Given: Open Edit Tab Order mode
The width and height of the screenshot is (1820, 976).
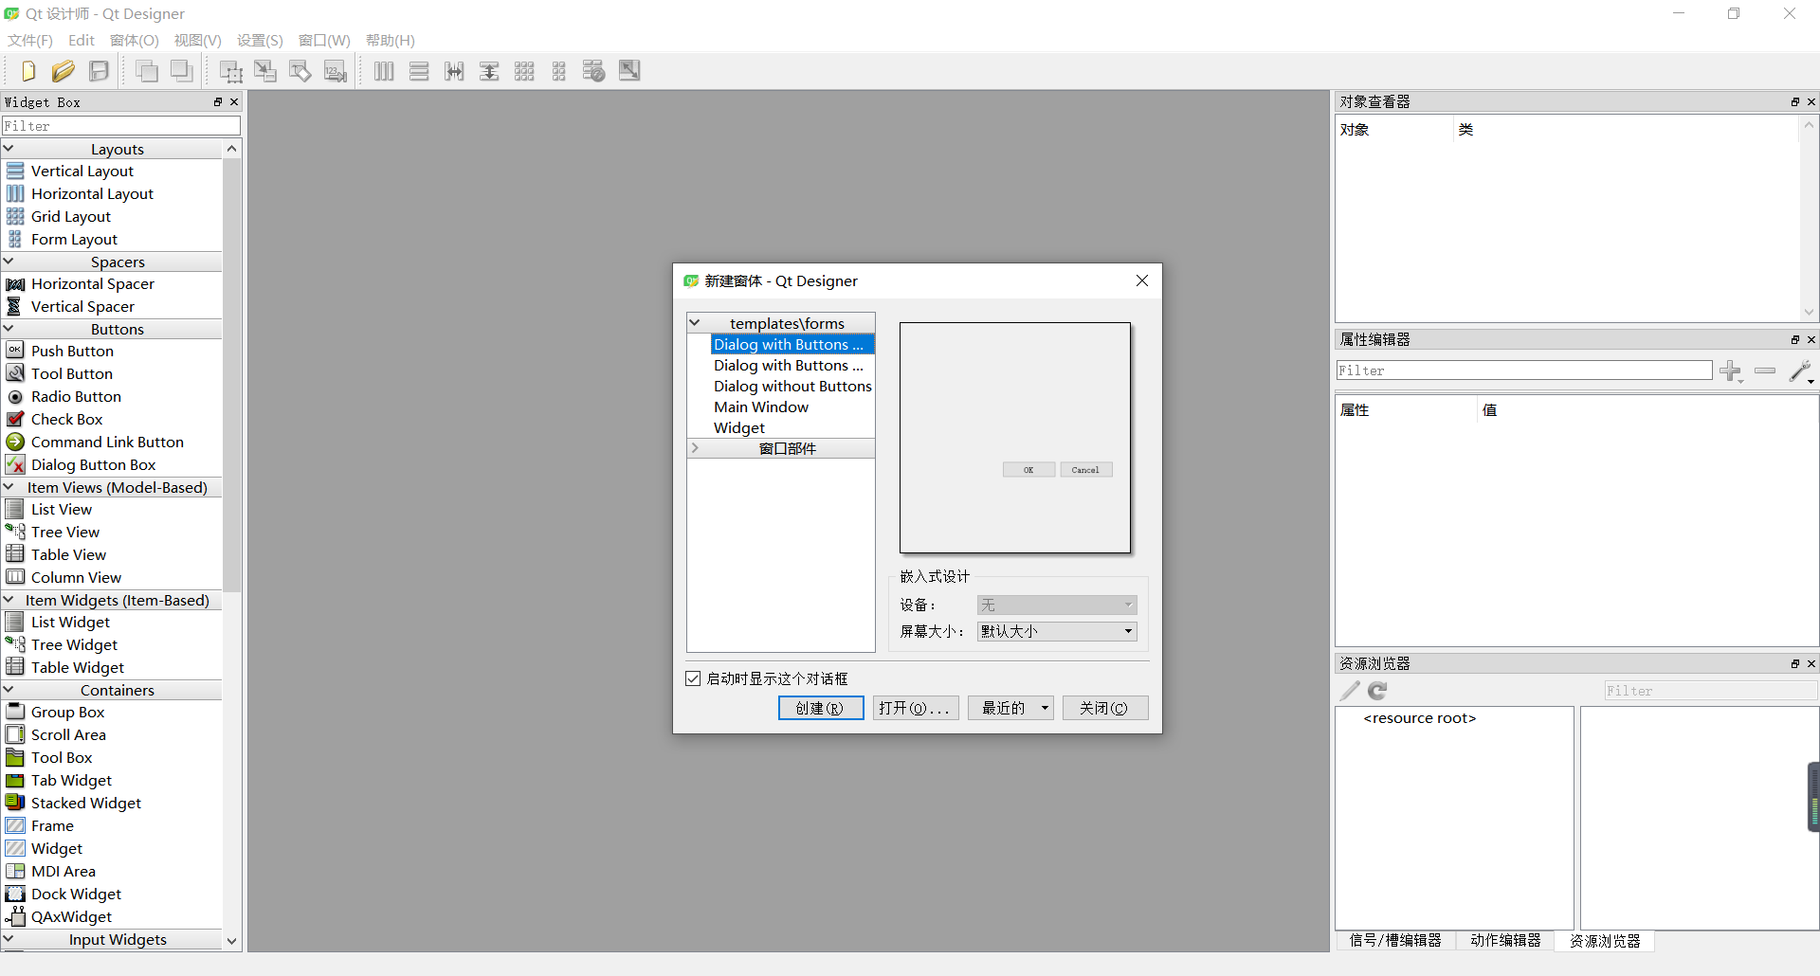Looking at the screenshot, I should [x=335, y=70].
